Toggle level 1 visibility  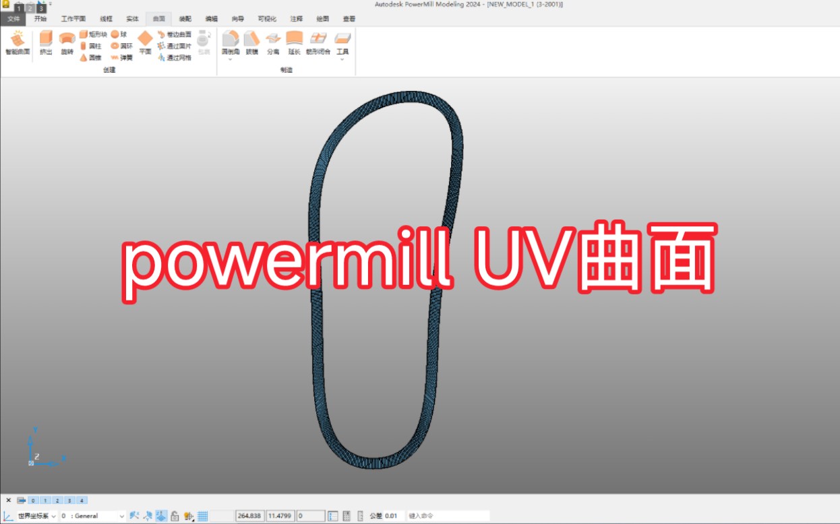[45, 500]
